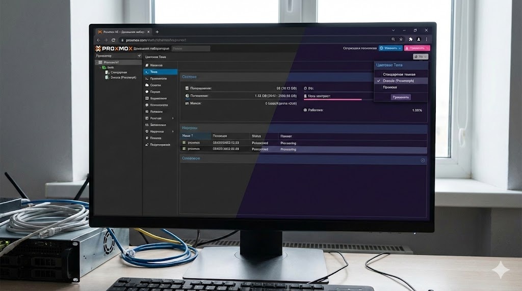Click the storage icon of the first system row
Viewport: 522px width, 291px height.
(x=187, y=89)
